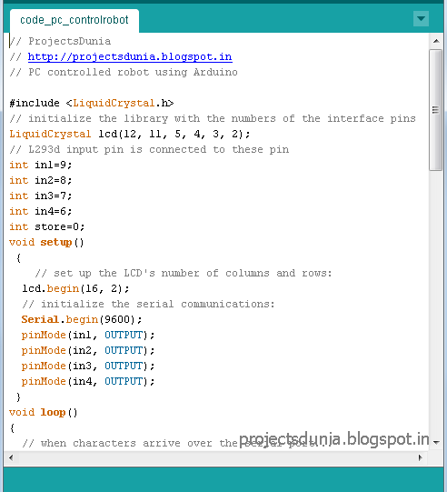Click the 'int in2=8;' line
This screenshot has width=447, height=492.
[41, 180]
